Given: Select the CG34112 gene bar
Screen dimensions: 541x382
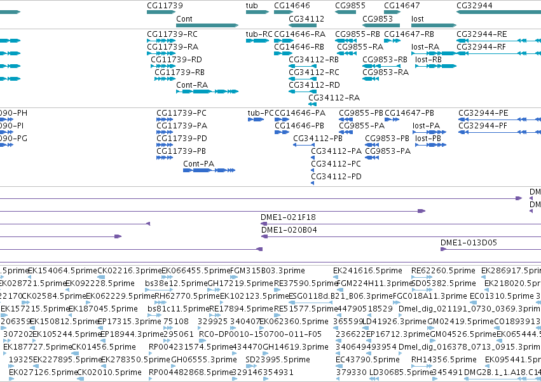Looking at the screenshot, I should click(303, 25).
